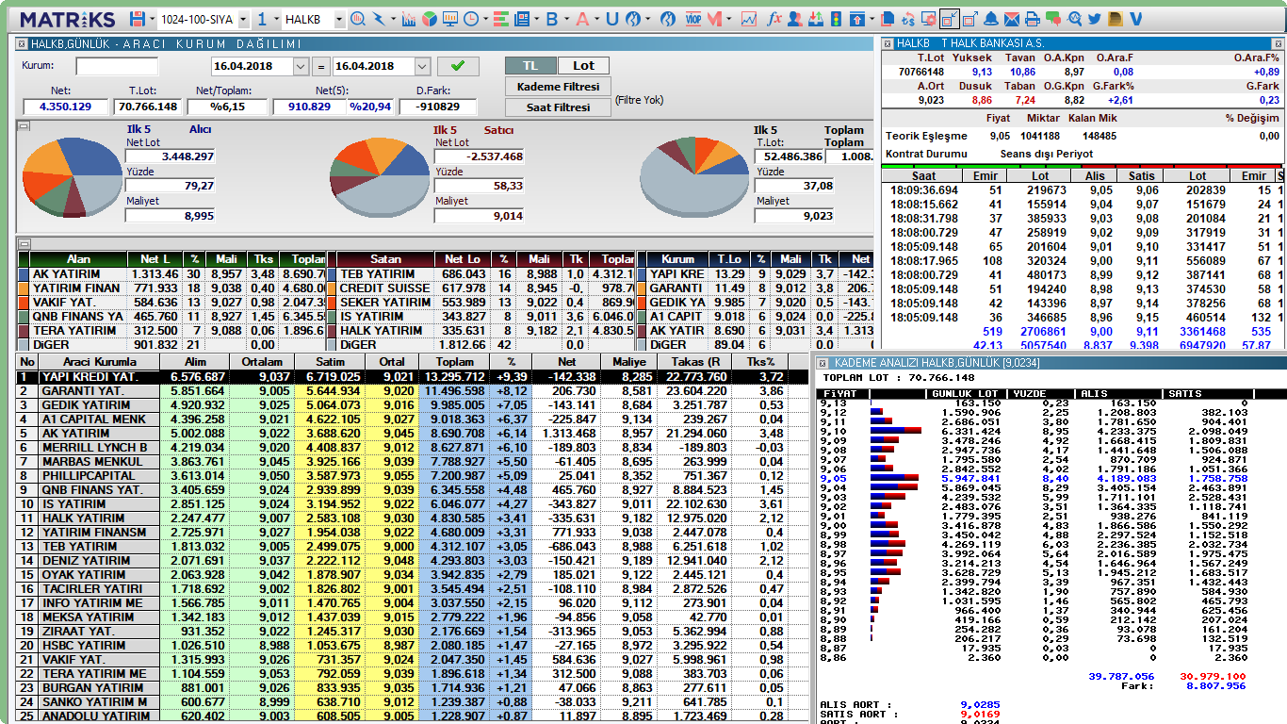Click the currency exchange TL dollar icon
The height and width of the screenshot is (724, 1287).
point(908,19)
